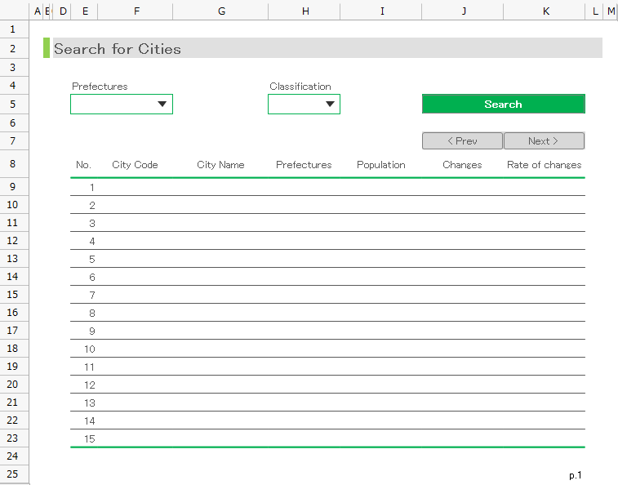This screenshot has height=485, width=618.
Task: Go to previous page with Prev
Action: [462, 141]
